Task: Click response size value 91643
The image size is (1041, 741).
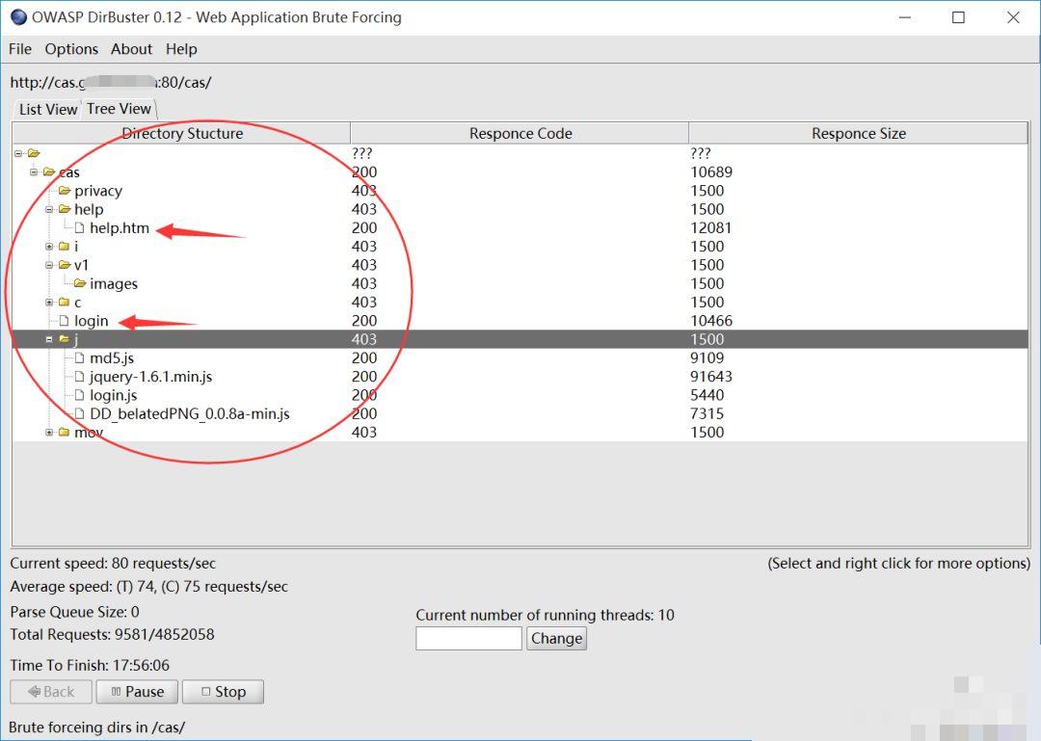Action: [711, 377]
